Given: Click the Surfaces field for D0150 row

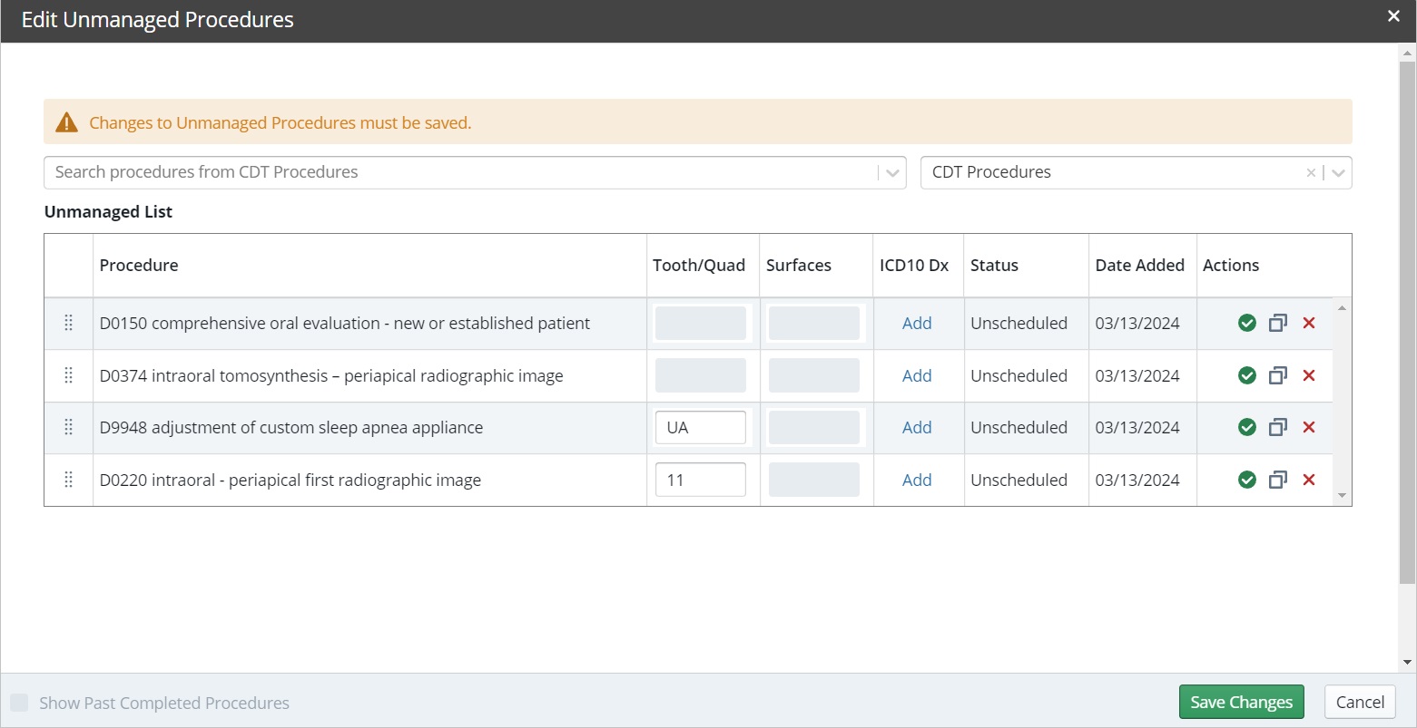Looking at the screenshot, I should click(814, 323).
